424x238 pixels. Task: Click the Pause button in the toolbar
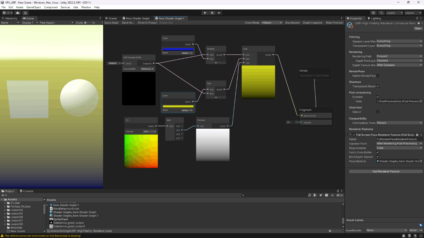tap(212, 13)
